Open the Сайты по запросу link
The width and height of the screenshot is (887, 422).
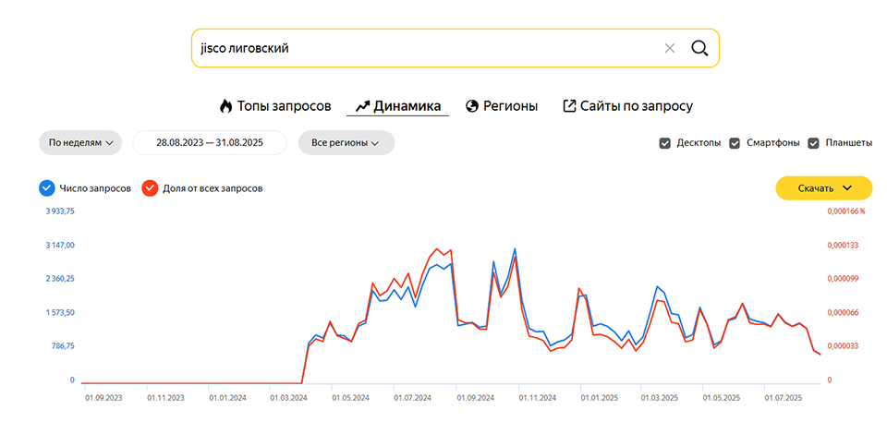point(628,106)
